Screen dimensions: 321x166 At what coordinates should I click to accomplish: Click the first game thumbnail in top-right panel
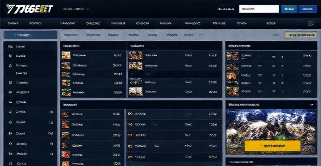point(232,56)
